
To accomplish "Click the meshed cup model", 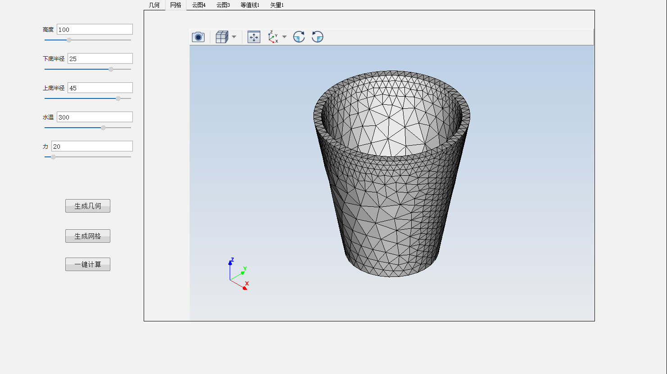I will 392,174.
